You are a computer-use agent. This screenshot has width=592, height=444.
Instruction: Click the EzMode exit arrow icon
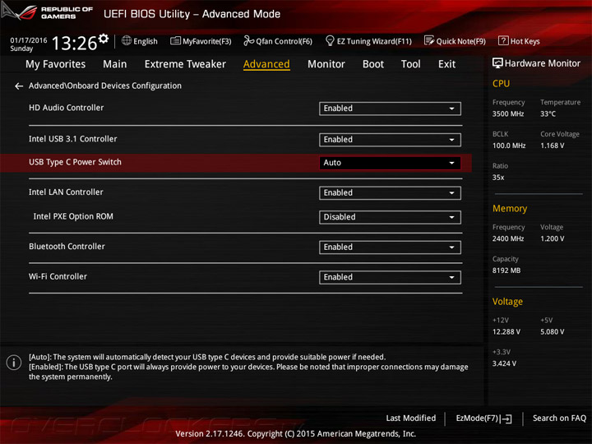(506, 419)
